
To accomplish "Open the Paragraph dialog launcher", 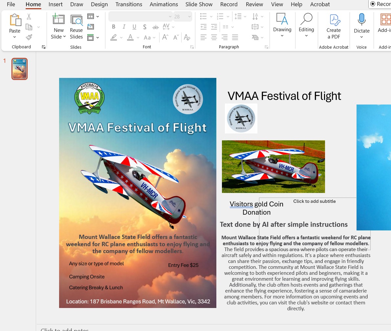I will pyautogui.click(x=267, y=47).
